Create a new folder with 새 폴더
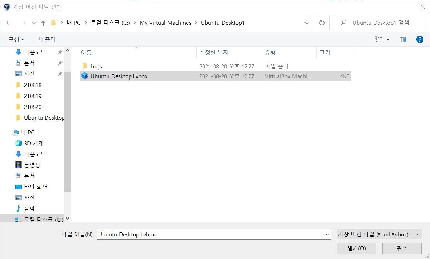Viewport: 430px width, 259px height. (47, 39)
